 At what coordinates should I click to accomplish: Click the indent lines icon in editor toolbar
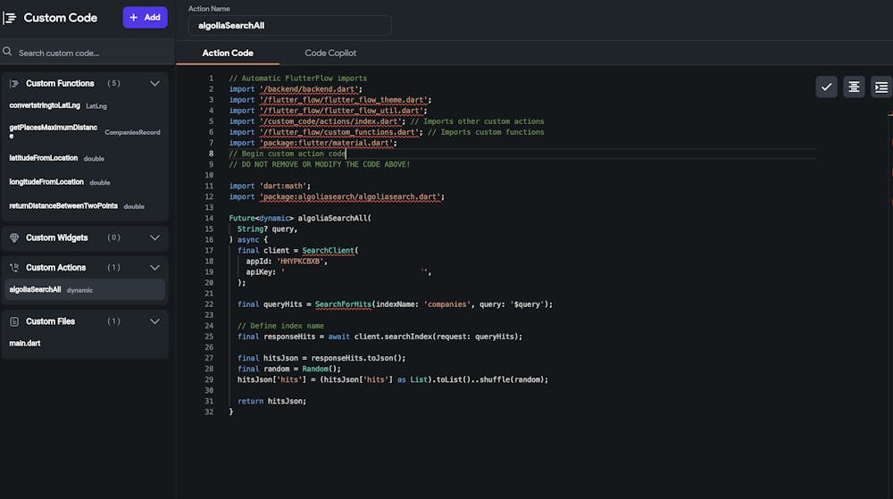pos(881,87)
